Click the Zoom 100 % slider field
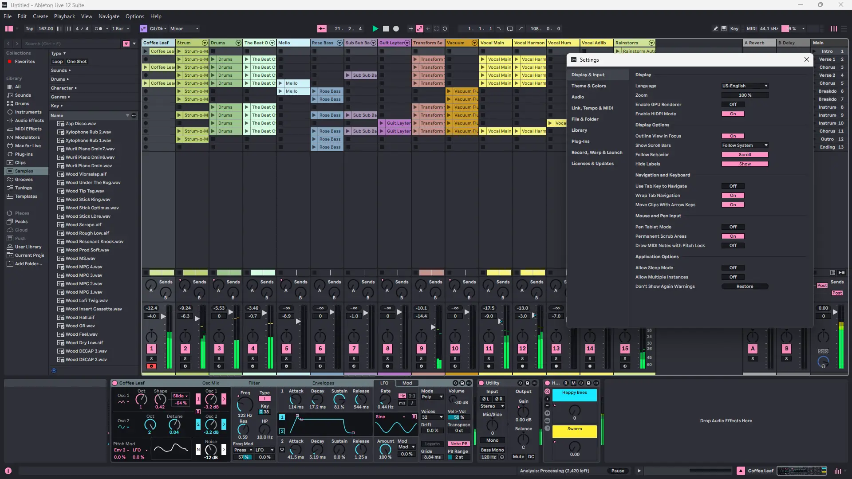 [x=745, y=95]
